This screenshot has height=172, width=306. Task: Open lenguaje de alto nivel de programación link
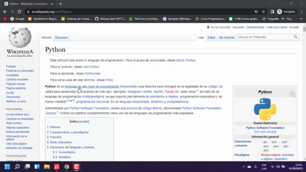(x=92, y=86)
